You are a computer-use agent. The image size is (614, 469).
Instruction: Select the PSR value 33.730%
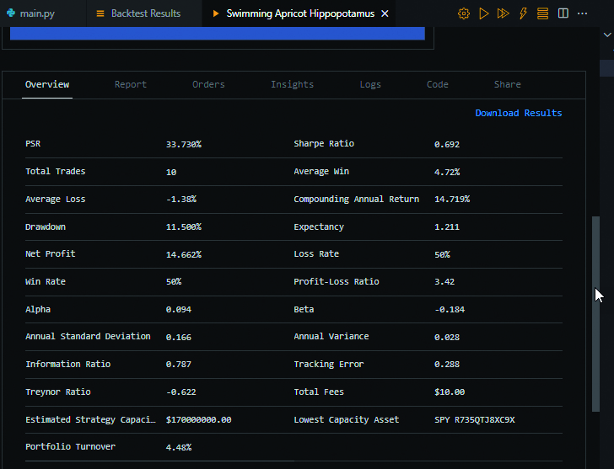[x=184, y=144]
